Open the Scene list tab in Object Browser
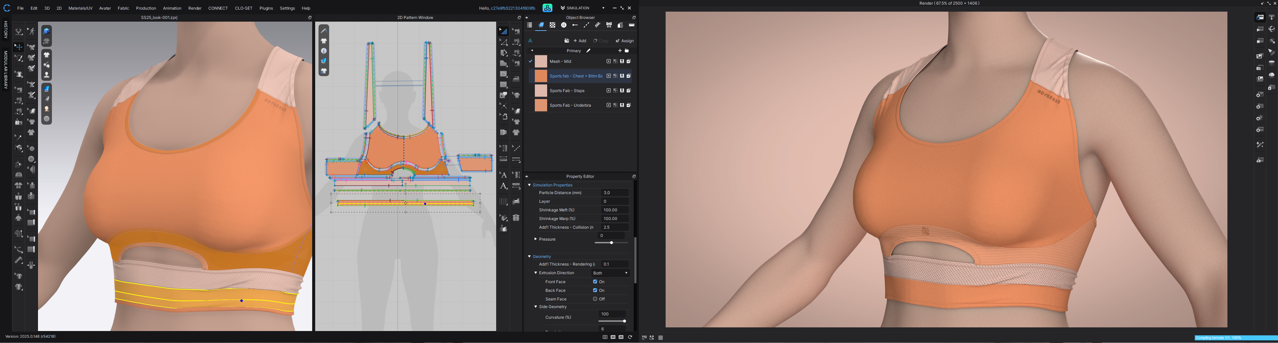Screen dimensions: 1278x343 [x=530, y=25]
